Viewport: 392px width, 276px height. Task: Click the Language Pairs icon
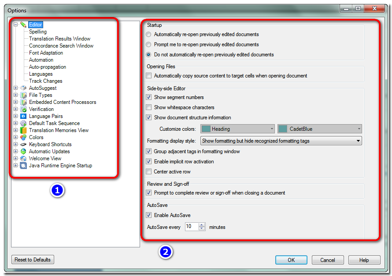[x=23, y=116]
